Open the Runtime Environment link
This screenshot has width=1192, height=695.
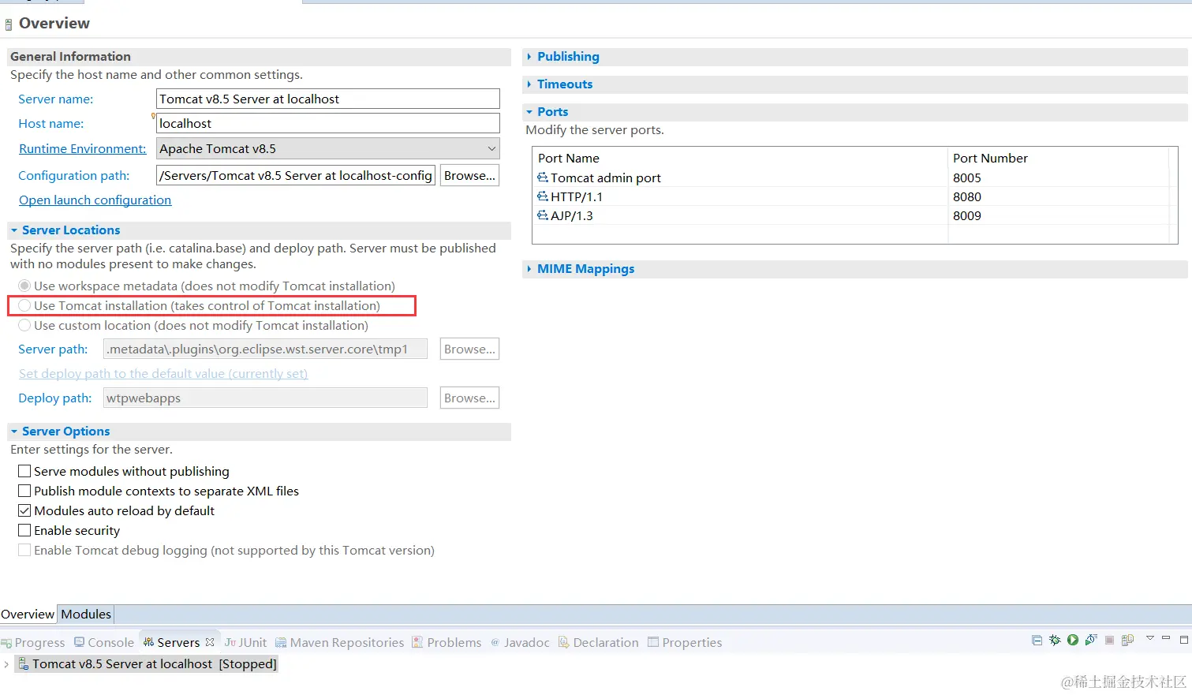[x=82, y=148]
